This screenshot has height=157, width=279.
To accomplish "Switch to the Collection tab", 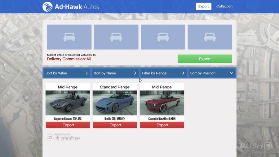I will pos(224,7).
